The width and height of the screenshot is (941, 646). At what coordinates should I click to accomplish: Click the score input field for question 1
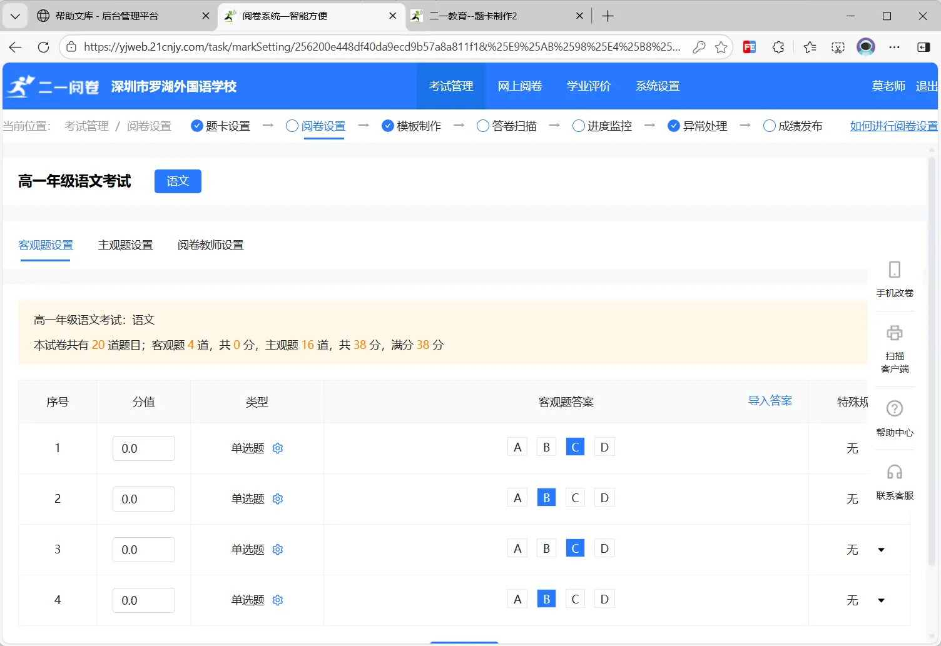143,448
